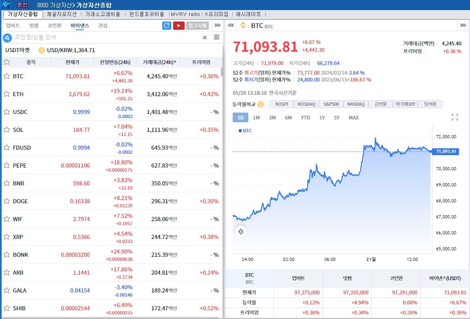Click the 참고사항 button
The width and height of the screenshot is (470, 319).
[x=197, y=26]
